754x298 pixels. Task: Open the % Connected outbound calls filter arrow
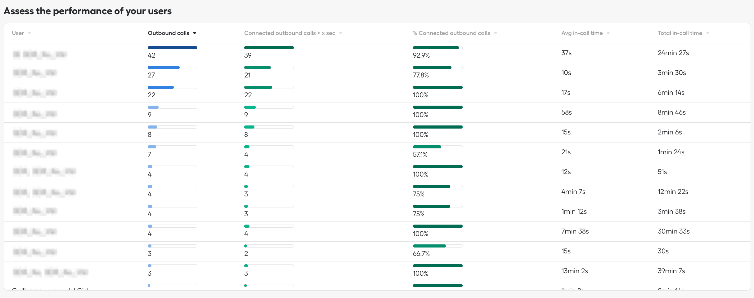click(x=495, y=33)
